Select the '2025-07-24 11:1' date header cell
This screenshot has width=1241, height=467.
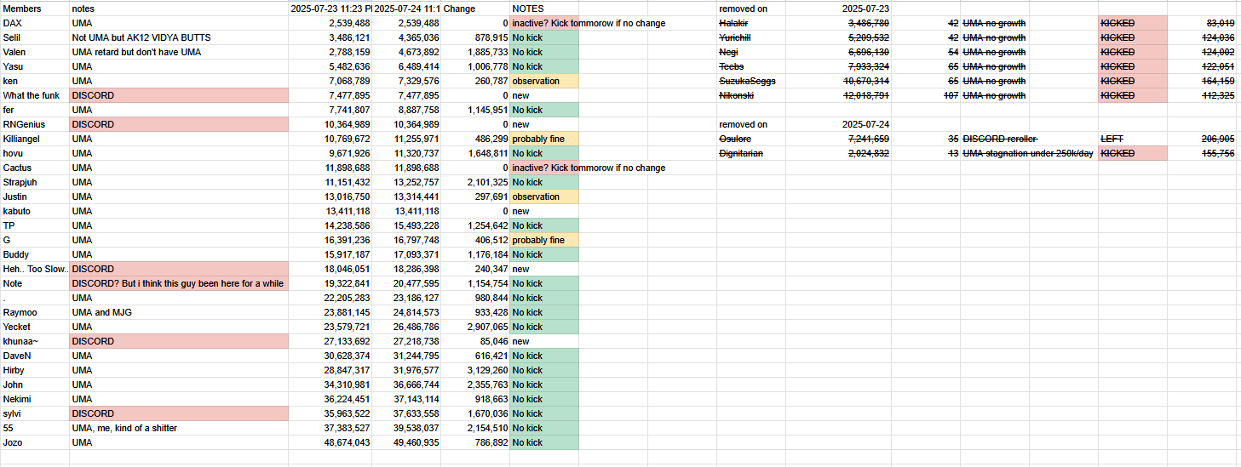407,9
